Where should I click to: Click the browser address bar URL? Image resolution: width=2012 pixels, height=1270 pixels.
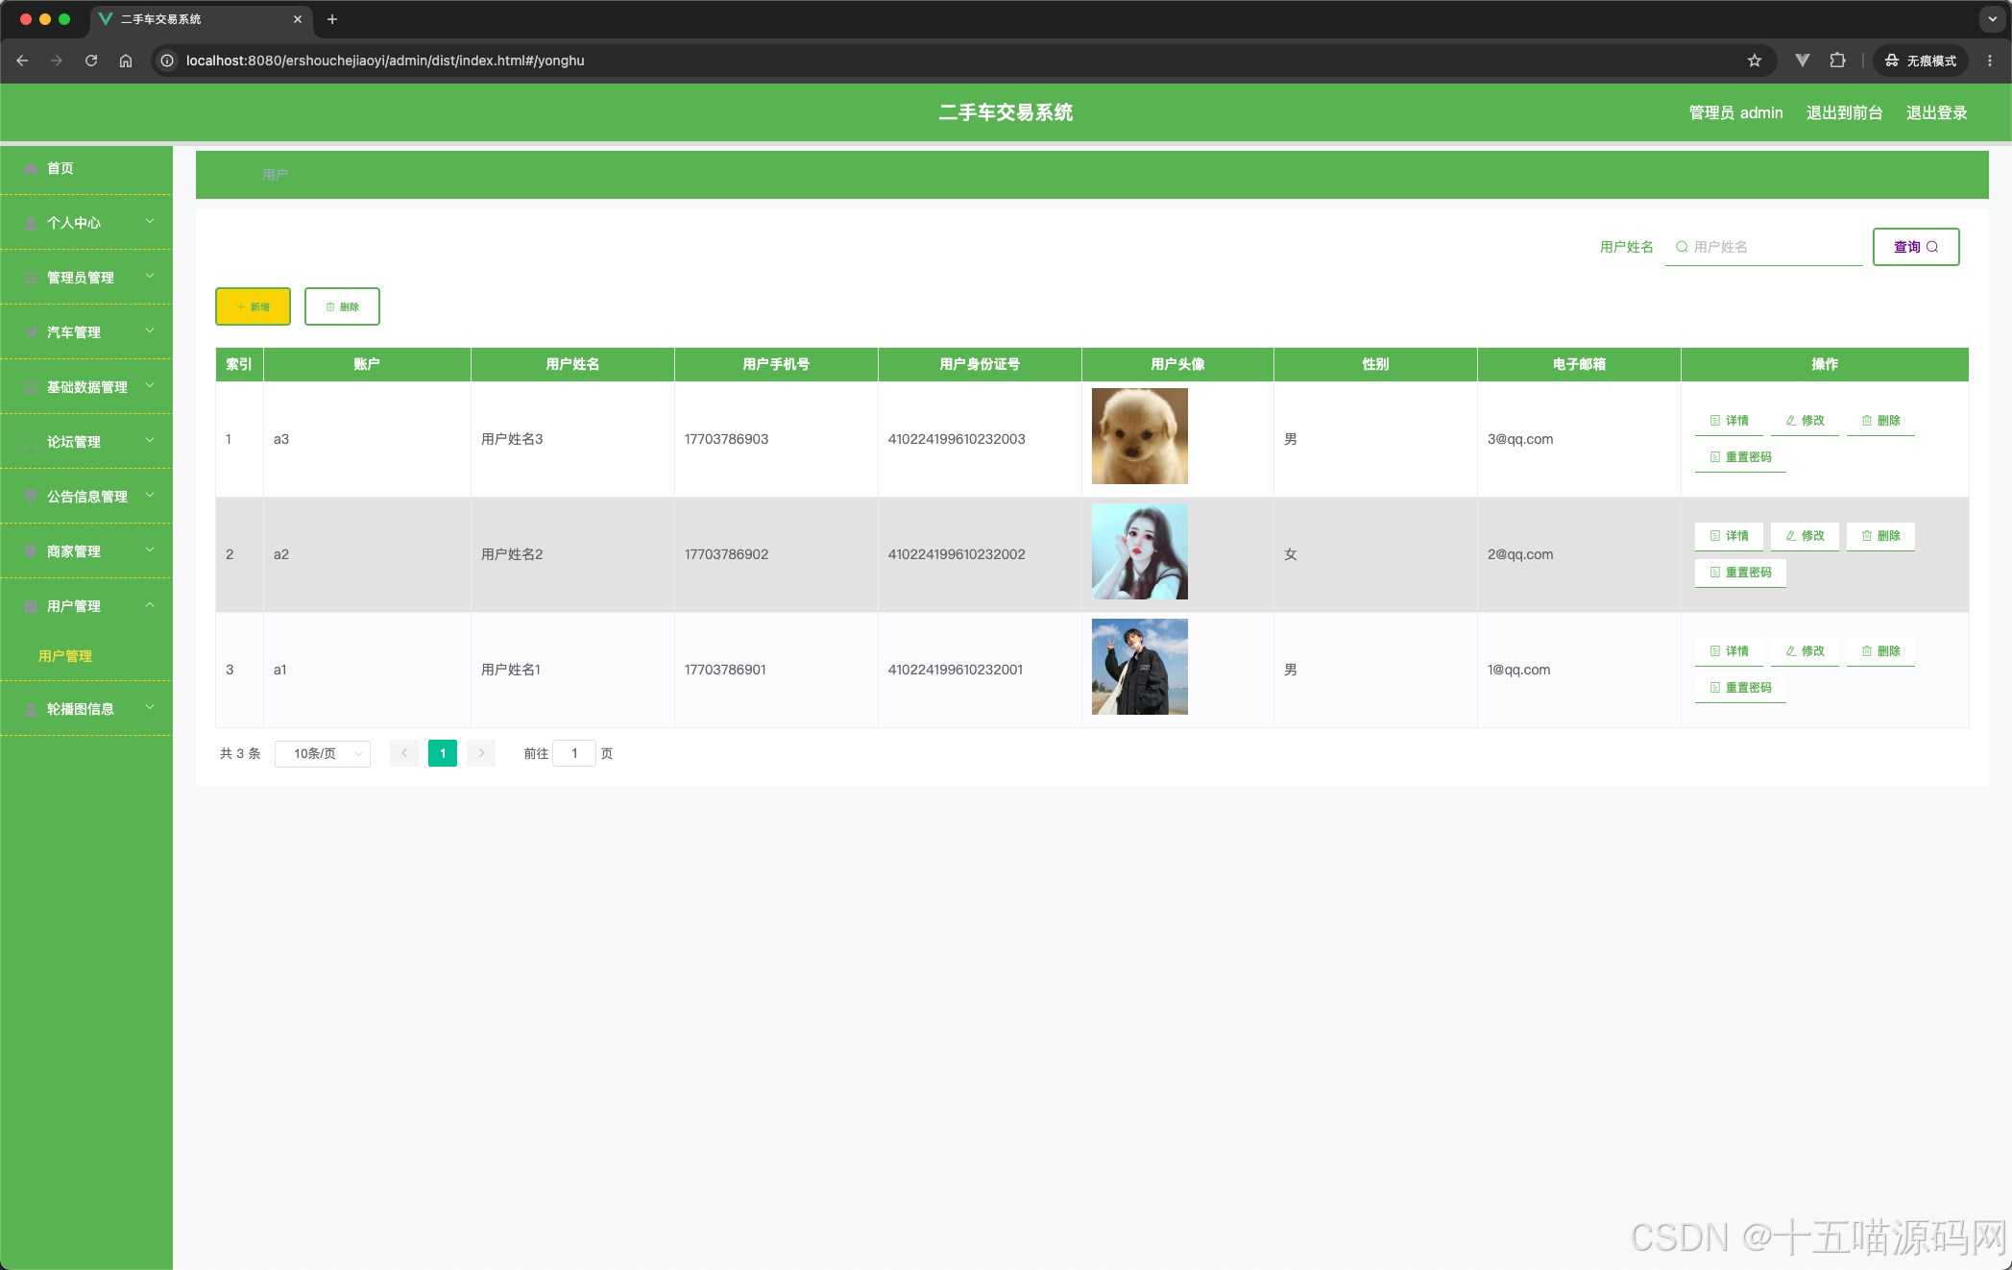click(x=385, y=61)
